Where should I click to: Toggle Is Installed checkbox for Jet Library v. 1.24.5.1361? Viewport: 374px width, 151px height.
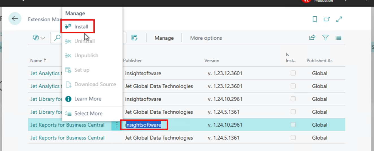(293, 112)
